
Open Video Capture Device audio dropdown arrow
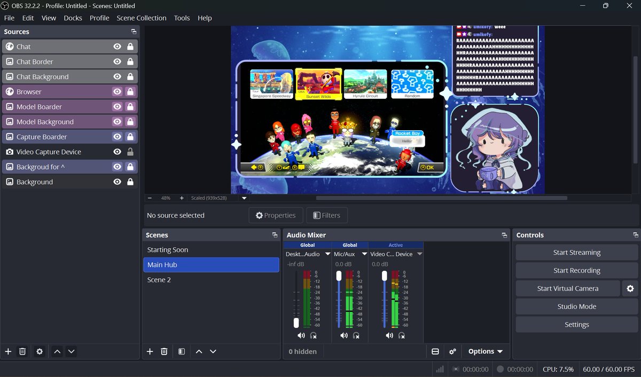tap(419, 254)
